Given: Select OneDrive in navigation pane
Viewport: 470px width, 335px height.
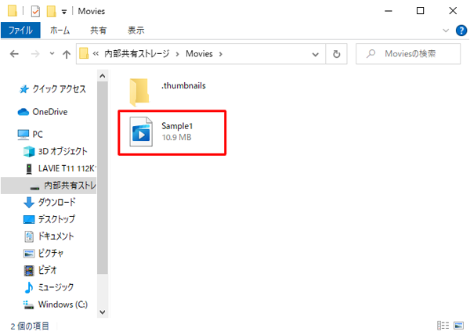Looking at the screenshot, I should pyautogui.click(x=49, y=112).
